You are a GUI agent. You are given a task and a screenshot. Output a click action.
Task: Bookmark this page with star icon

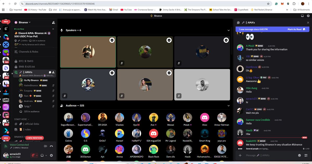point(268,4)
